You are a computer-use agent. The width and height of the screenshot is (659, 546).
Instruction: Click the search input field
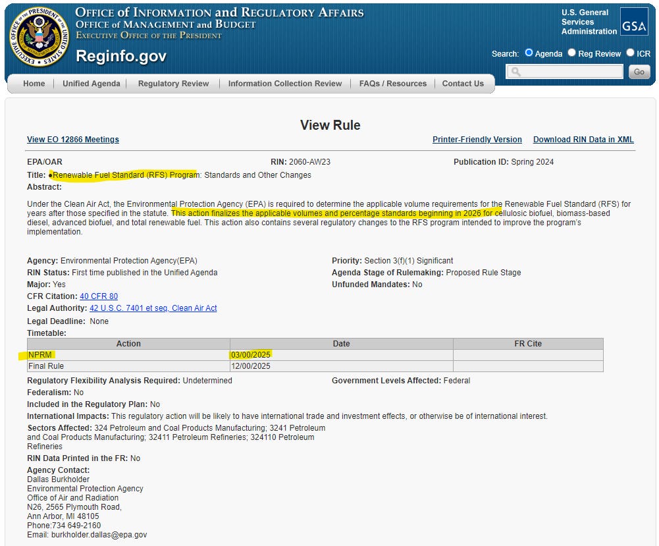pos(564,72)
